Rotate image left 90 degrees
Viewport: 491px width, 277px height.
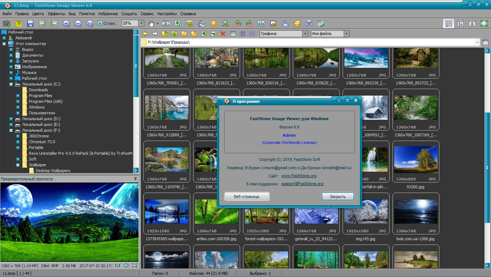coord(238,23)
